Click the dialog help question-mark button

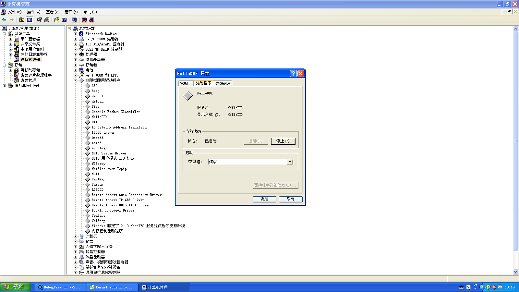coord(293,73)
